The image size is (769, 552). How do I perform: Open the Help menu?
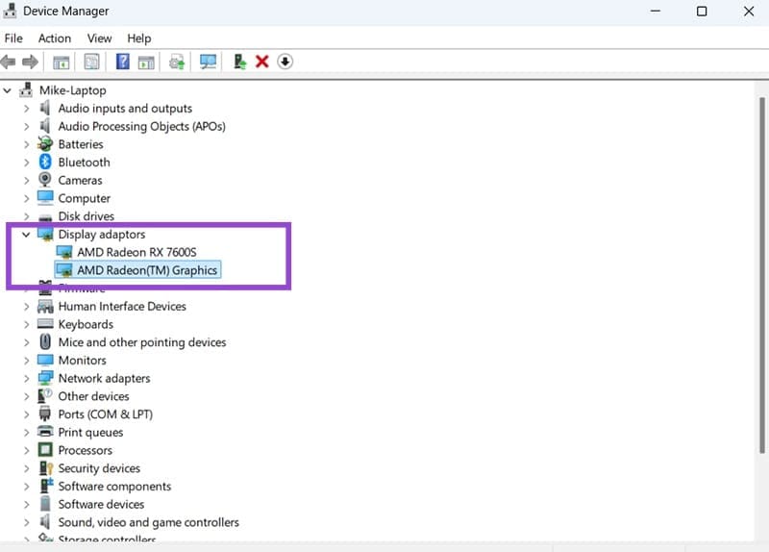pyautogui.click(x=139, y=38)
